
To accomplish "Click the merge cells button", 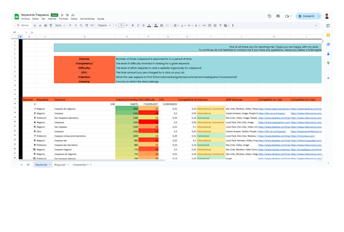I will click(167, 25).
